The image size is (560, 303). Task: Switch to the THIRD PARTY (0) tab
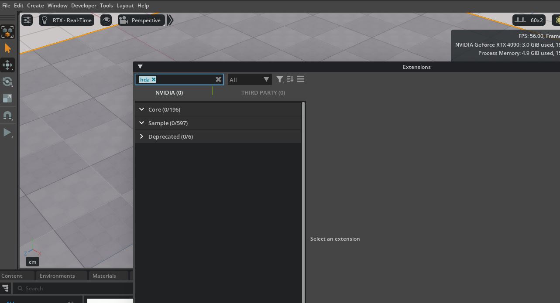[263, 92]
